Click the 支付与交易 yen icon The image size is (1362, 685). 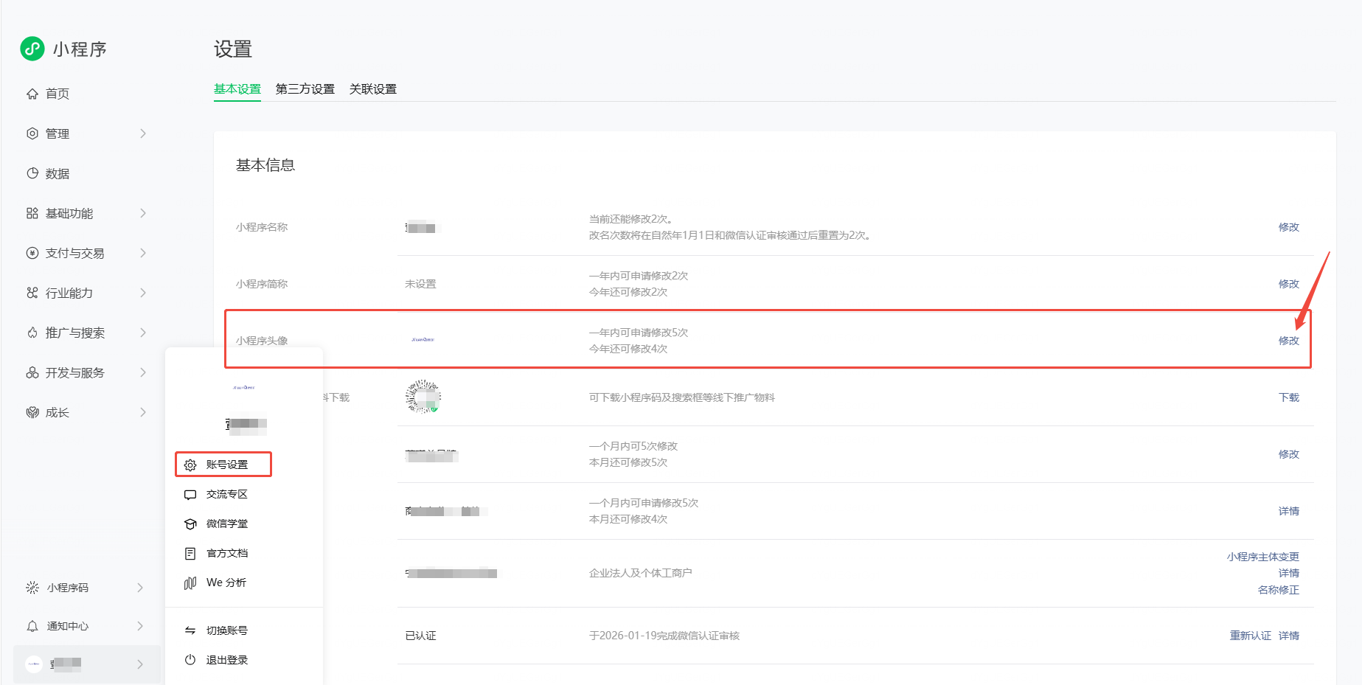[32, 253]
